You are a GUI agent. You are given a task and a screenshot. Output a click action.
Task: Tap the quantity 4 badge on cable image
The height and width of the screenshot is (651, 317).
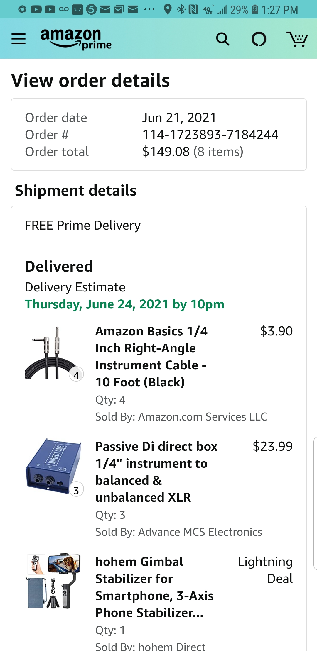coord(76,375)
